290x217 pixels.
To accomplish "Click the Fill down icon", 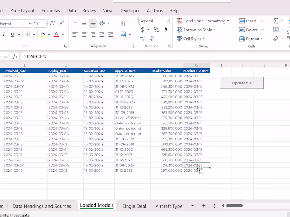I will point(275,30).
